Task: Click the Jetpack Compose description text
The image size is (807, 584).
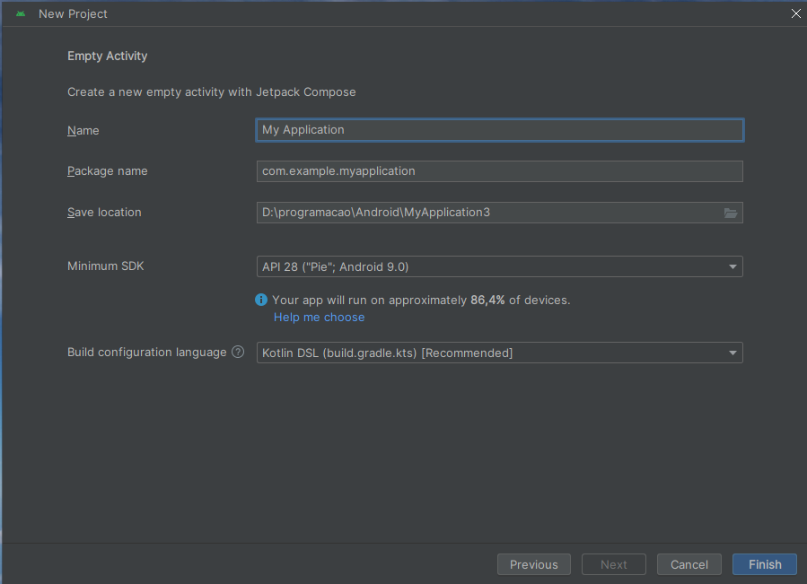Action: pyautogui.click(x=212, y=92)
